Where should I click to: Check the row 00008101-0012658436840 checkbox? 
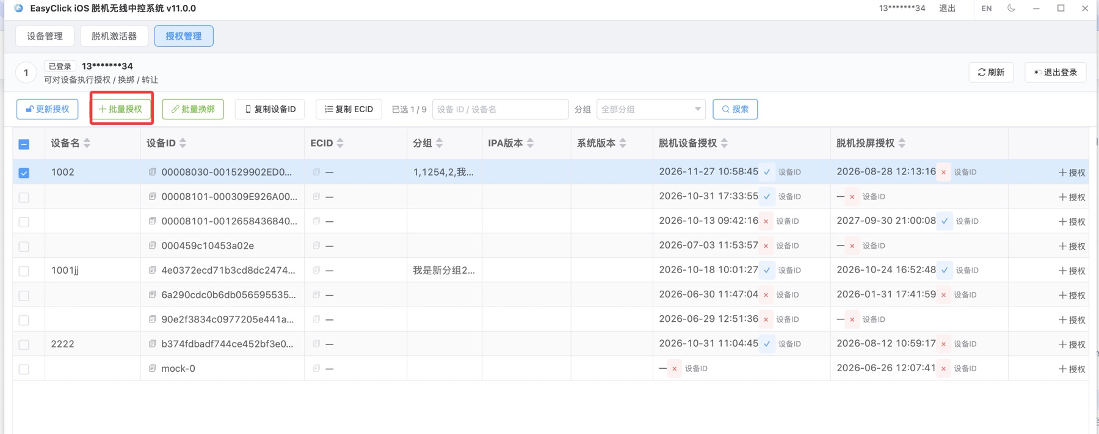[x=24, y=222]
